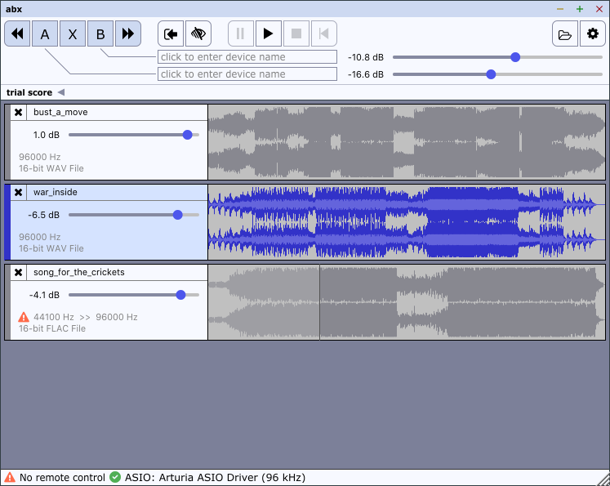
Task: Click the window resize grip corner
Action: tap(603, 479)
